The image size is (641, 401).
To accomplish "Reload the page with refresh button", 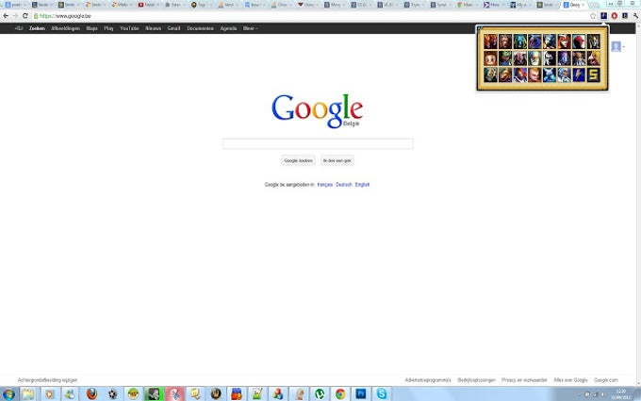I will 25,16.
